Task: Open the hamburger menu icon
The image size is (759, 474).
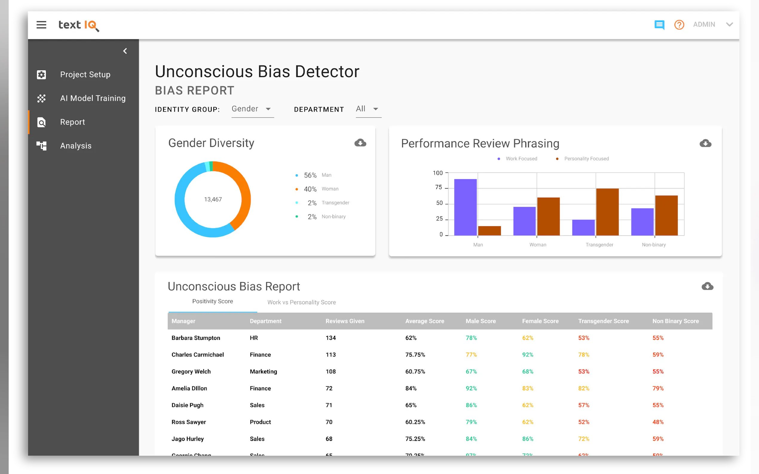Action: (x=41, y=25)
